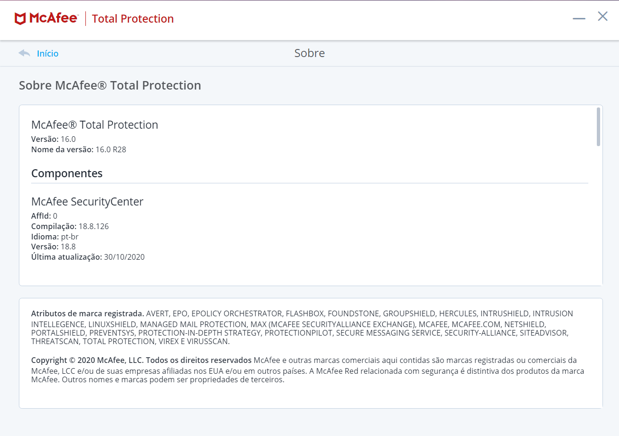The height and width of the screenshot is (436, 619).
Task: Click the back arrow icon beside Início
Action: coord(24,53)
